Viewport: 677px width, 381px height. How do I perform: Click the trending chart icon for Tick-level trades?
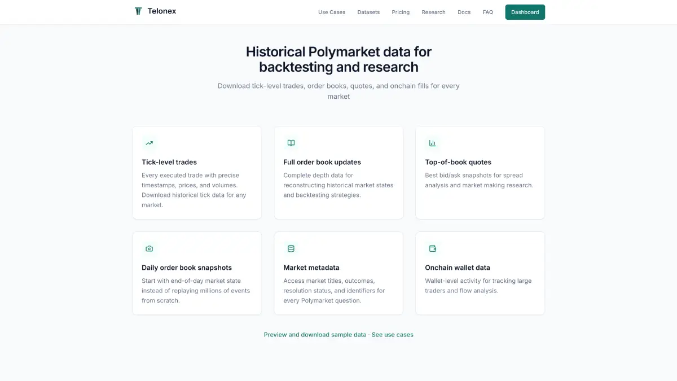(149, 143)
